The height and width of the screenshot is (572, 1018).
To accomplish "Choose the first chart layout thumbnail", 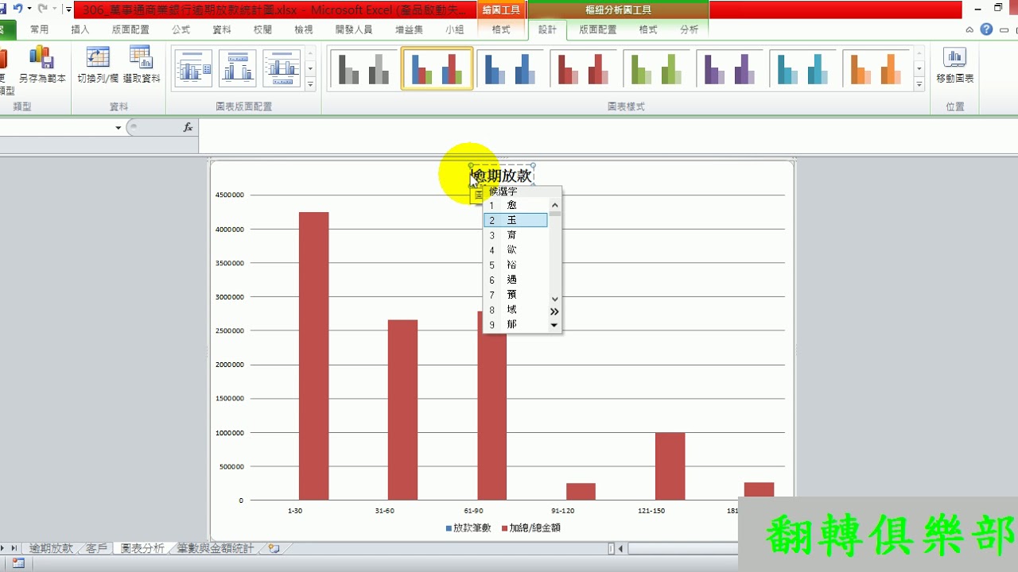I will [193, 69].
